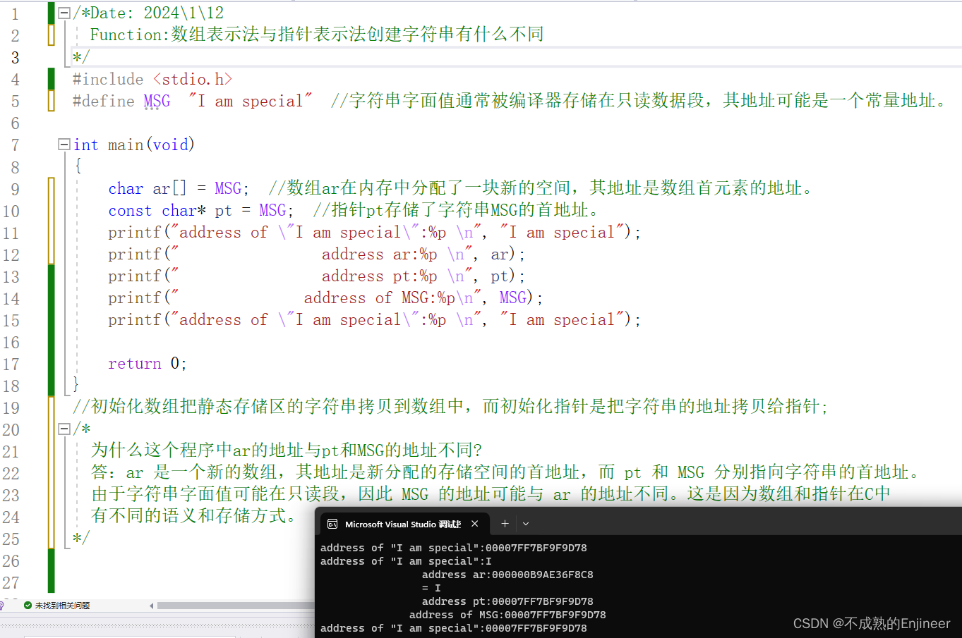Click the editor horizontal scrollbar thumb

[236, 606]
